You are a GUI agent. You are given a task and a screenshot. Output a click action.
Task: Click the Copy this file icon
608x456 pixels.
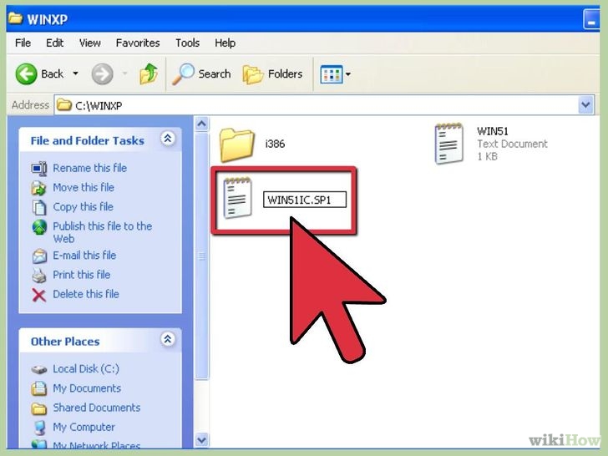[38, 207]
